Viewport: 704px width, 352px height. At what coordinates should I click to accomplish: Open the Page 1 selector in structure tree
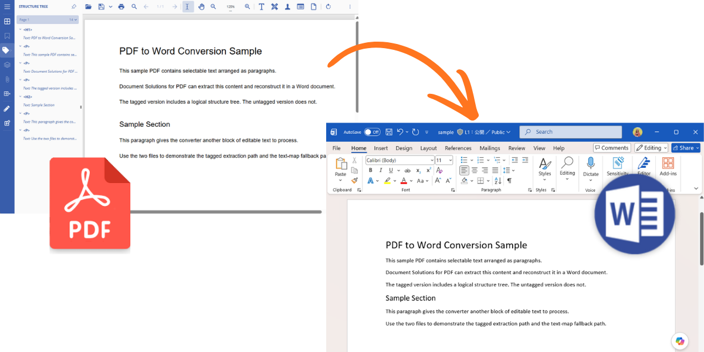48,19
